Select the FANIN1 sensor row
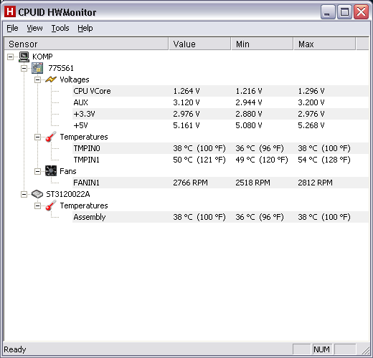373x358 pixels. point(220,183)
